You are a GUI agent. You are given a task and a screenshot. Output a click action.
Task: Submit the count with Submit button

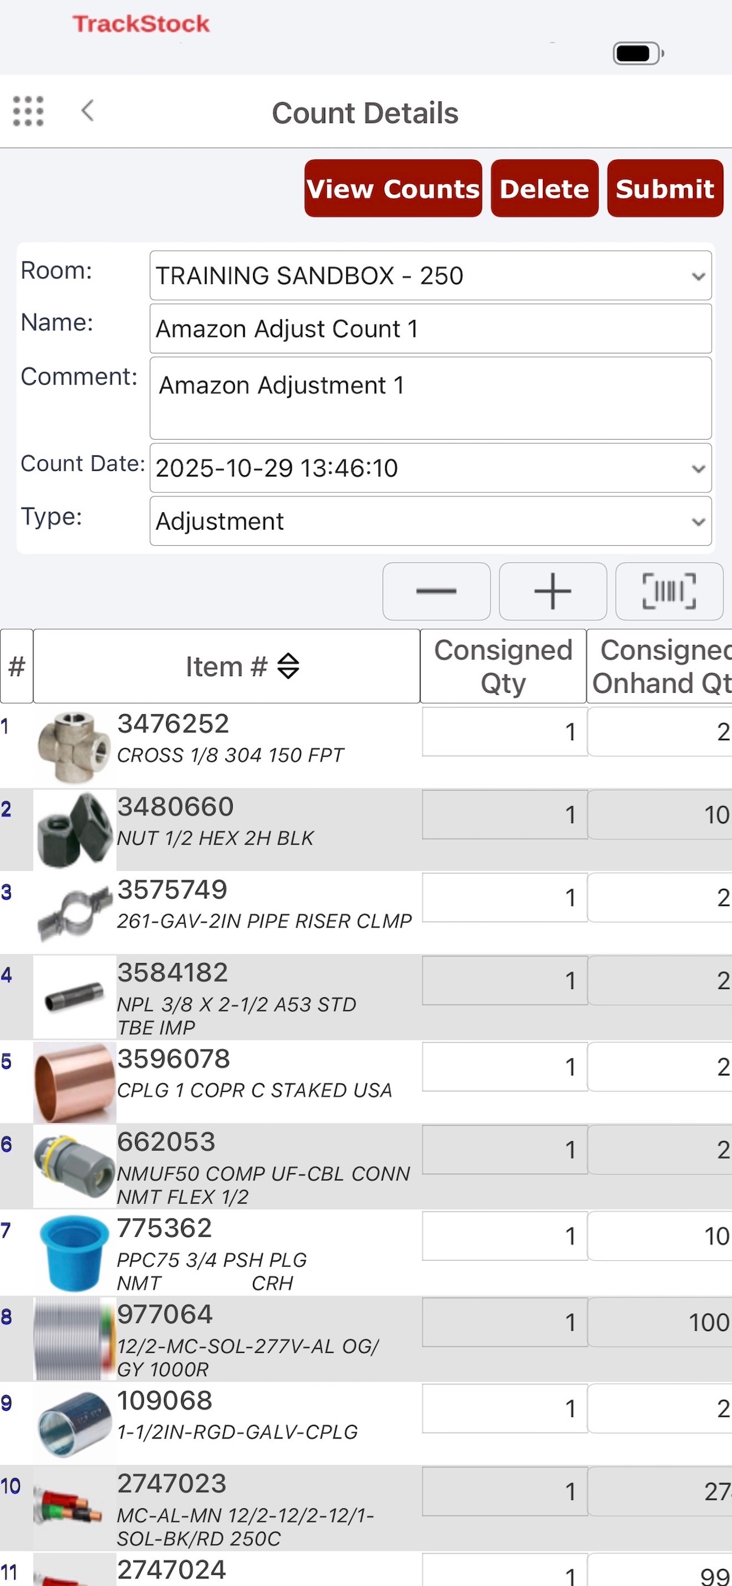point(666,188)
